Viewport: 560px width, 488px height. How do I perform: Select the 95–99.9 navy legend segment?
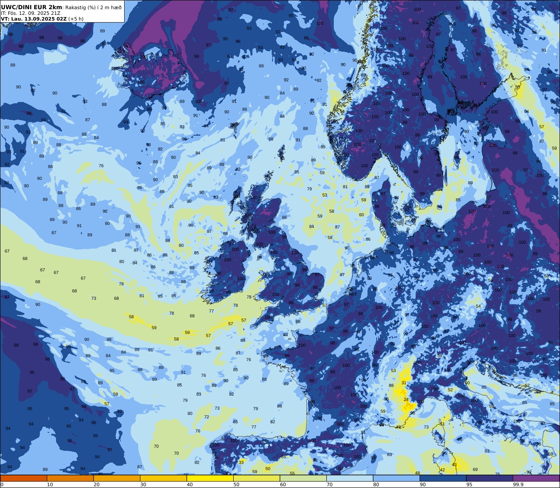490,478
